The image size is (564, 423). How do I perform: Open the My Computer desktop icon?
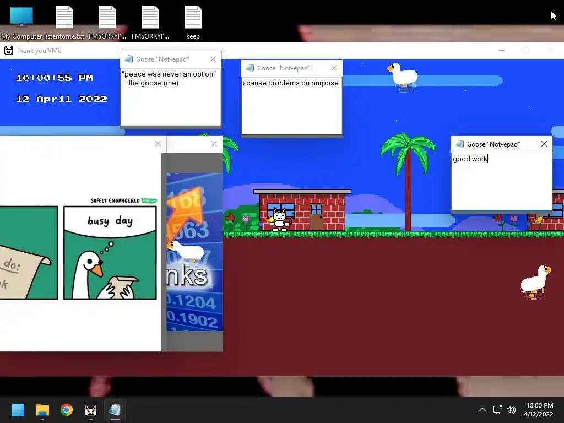click(x=21, y=22)
